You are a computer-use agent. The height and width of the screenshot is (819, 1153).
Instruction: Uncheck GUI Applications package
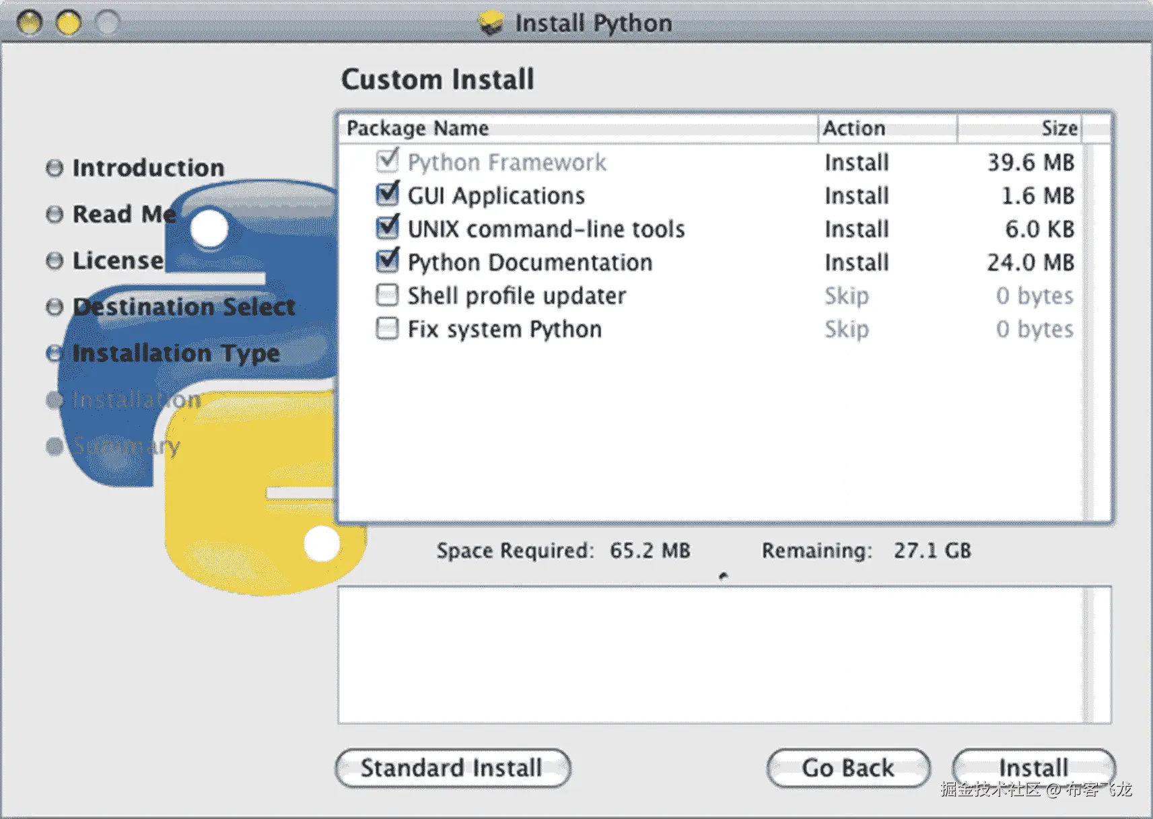tap(386, 194)
